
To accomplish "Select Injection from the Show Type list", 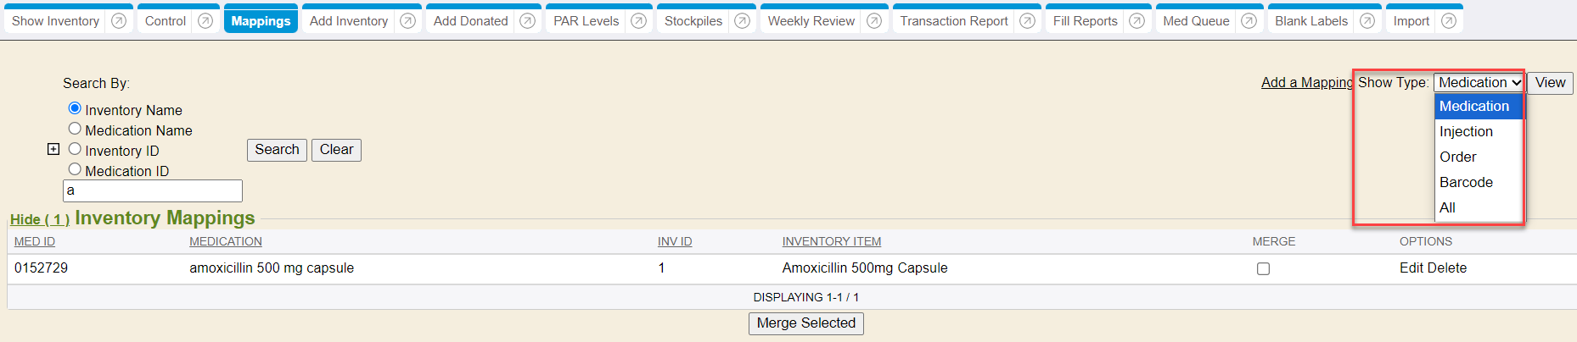I will tap(1466, 131).
